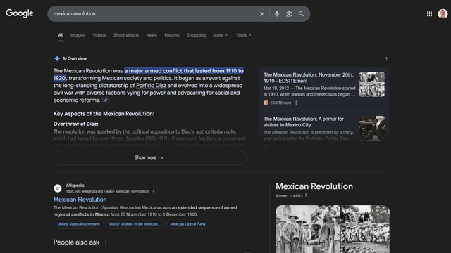Open the Wikipedia 'Mexican Revolution' result link
451x253 pixels.
pos(80,200)
